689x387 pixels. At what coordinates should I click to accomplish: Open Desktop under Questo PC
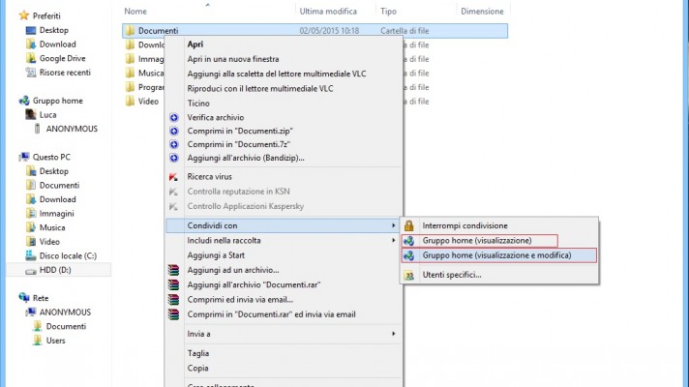53,171
